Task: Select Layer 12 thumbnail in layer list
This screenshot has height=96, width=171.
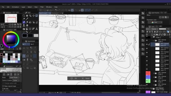Action: [x=157, y=69]
